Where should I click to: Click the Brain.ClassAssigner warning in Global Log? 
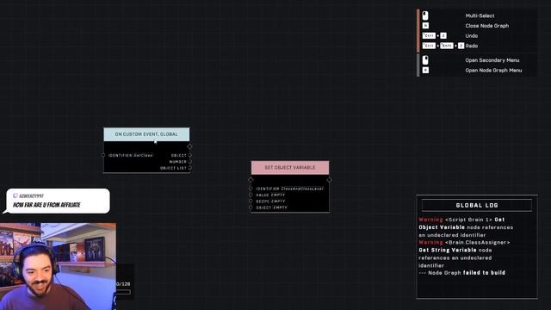(464, 254)
